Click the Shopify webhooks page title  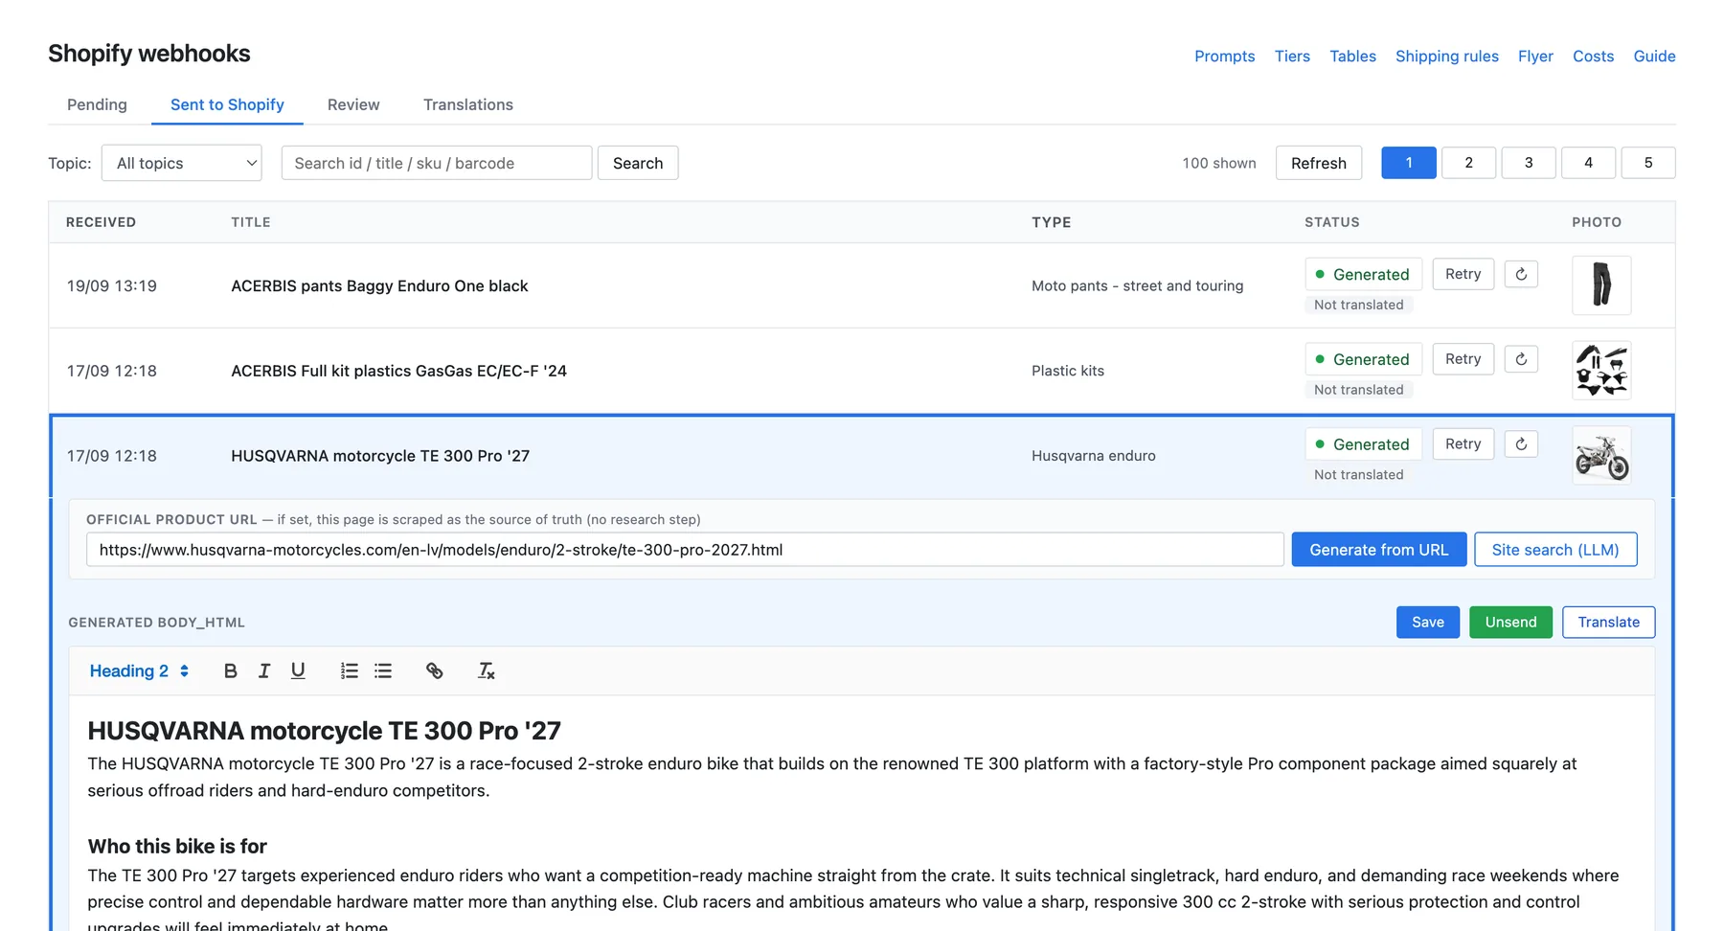click(x=149, y=54)
